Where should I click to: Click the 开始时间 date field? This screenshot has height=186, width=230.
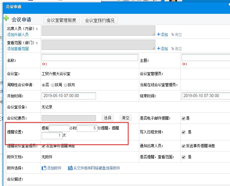[x=69, y=96]
